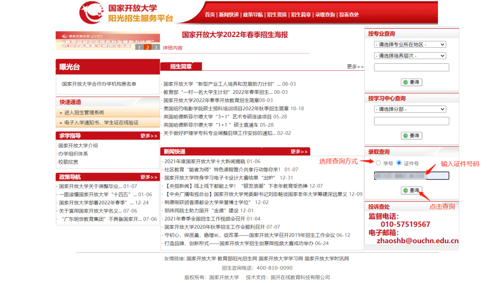Select the 学号 radio button
The width and height of the screenshot is (500, 283).
click(378, 163)
